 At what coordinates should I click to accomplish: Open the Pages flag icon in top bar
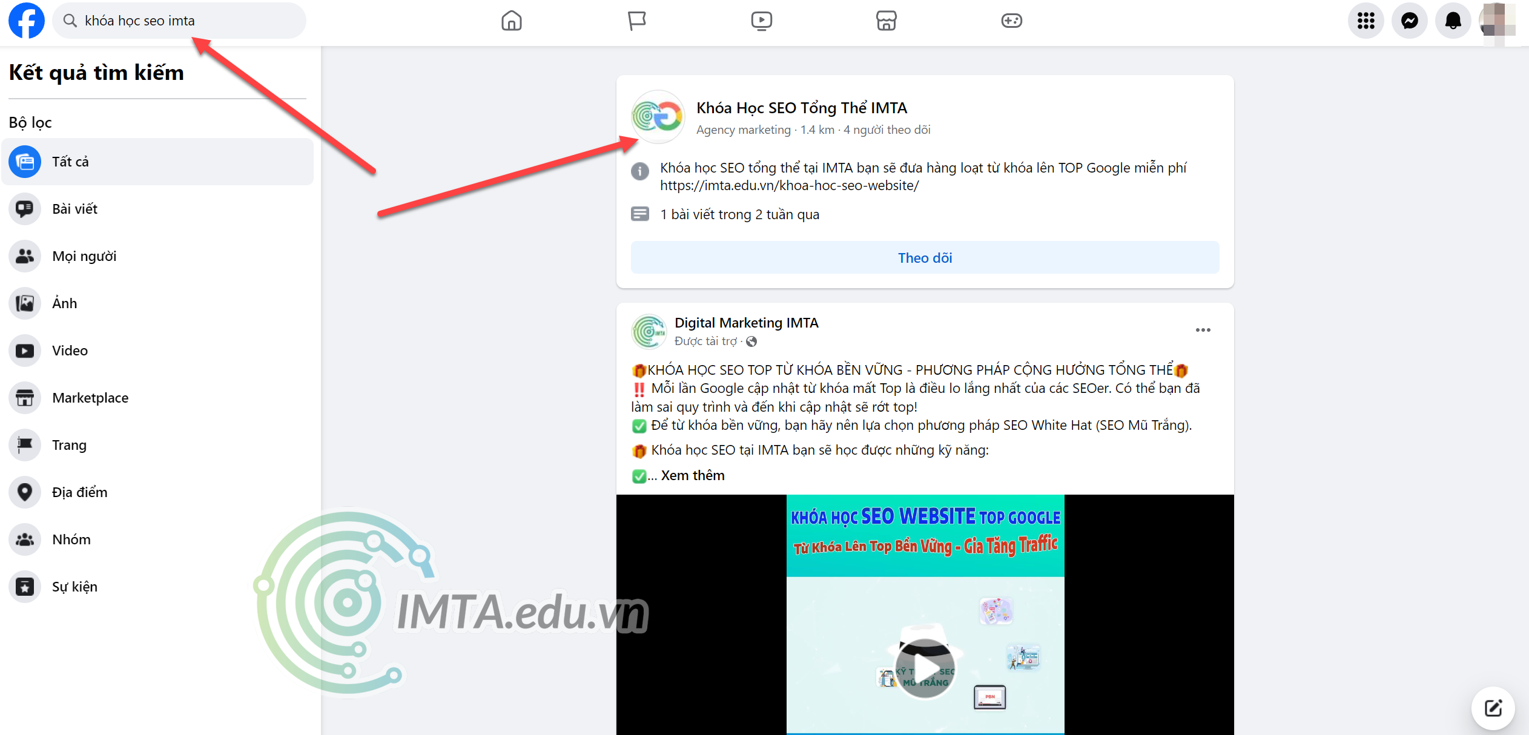636,21
